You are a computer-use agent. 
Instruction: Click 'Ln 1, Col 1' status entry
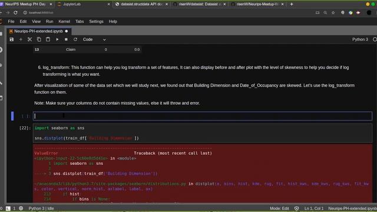[x=314, y=208]
